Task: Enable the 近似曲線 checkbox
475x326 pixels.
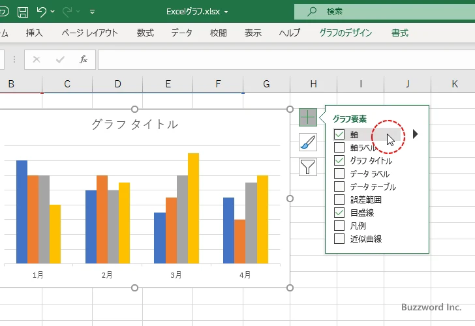Action: click(x=339, y=239)
